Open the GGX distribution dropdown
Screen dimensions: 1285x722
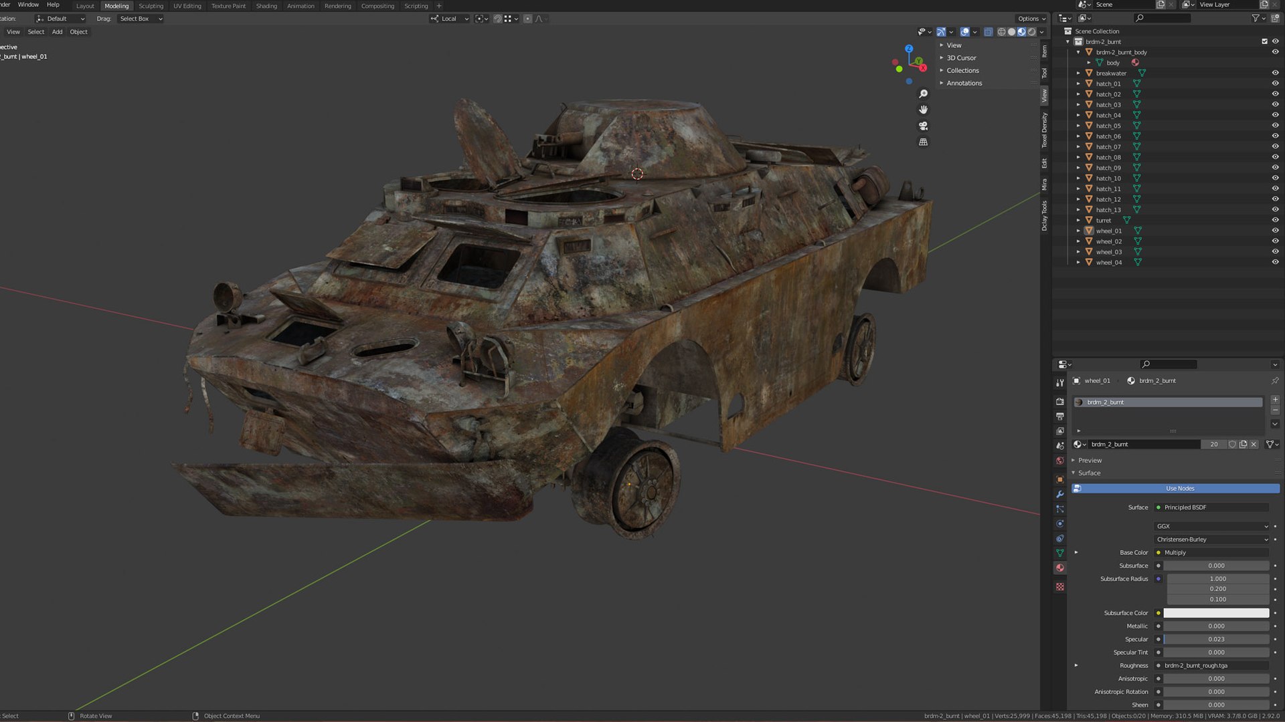pos(1211,527)
